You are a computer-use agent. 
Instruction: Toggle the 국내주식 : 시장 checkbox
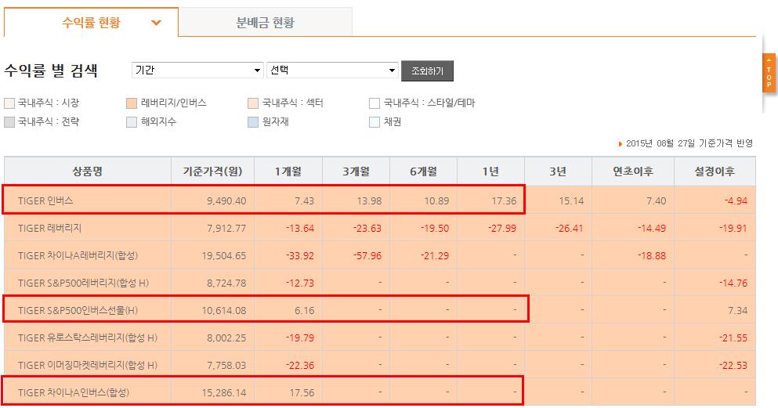click(x=9, y=103)
